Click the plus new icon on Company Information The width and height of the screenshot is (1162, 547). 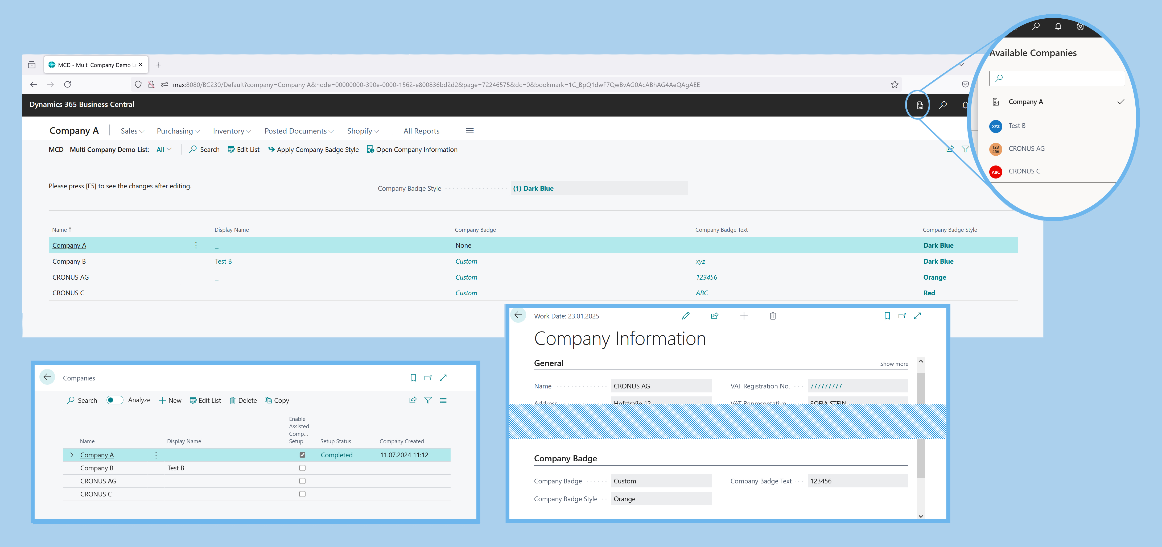[743, 316]
